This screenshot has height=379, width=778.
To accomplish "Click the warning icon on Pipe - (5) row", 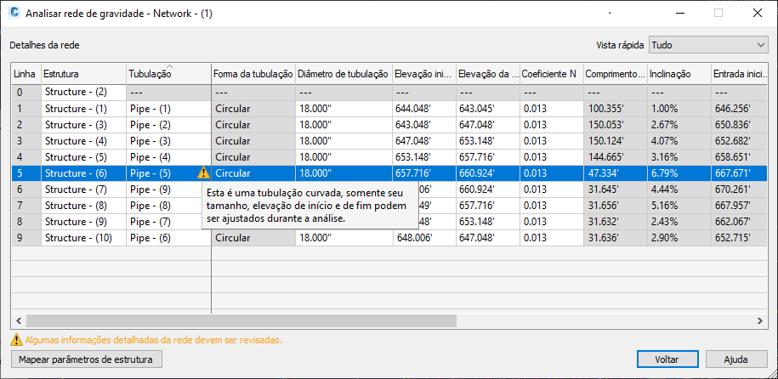I will point(202,173).
